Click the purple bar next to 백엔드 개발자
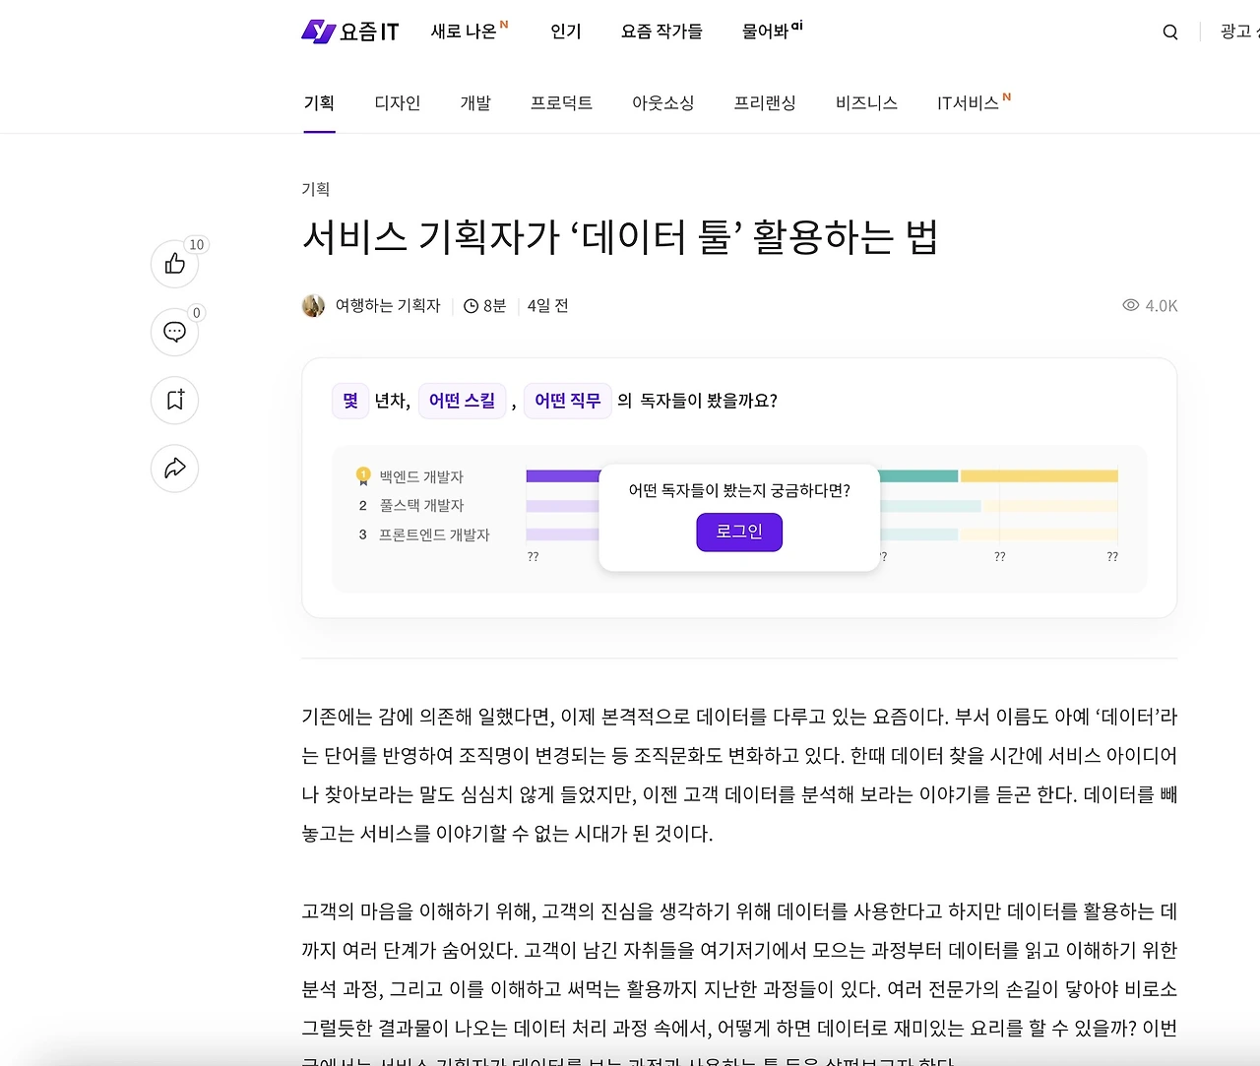Image resolution: width=1260 pixels, height=1066 pixels. tap(561, 474)
